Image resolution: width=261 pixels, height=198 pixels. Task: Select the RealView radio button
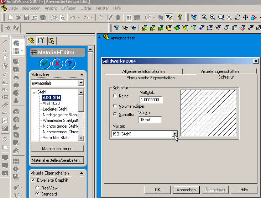coord(37,188)
